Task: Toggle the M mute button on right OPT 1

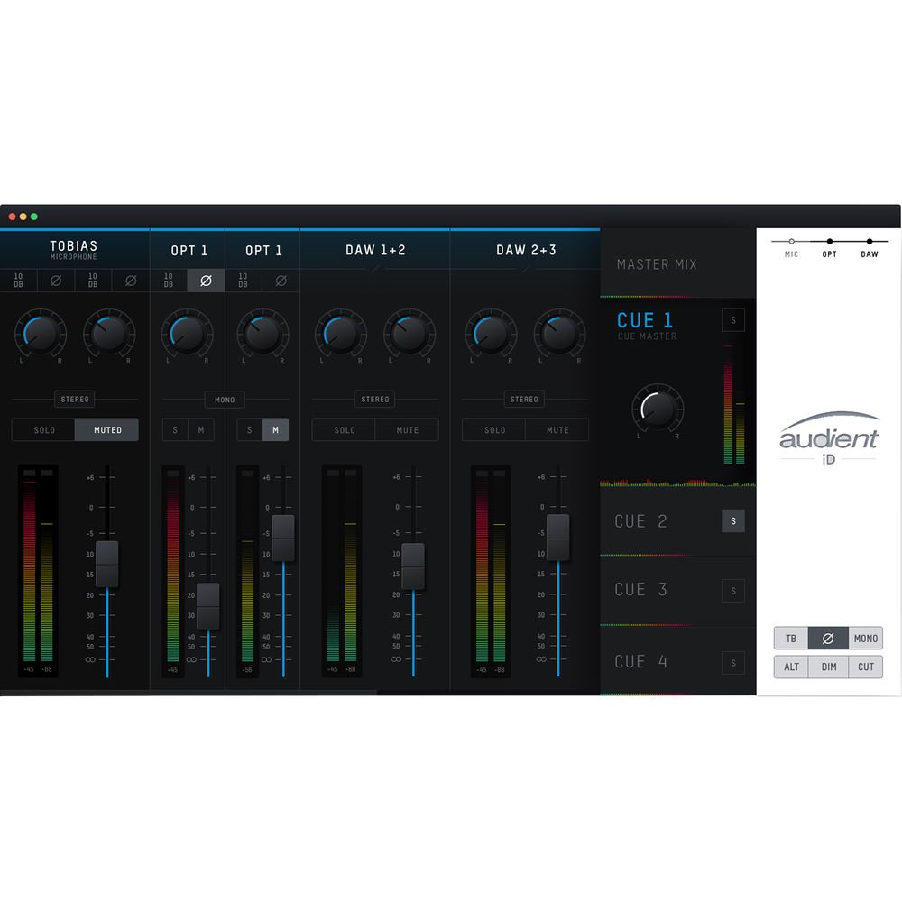Action: click(275, 430)
